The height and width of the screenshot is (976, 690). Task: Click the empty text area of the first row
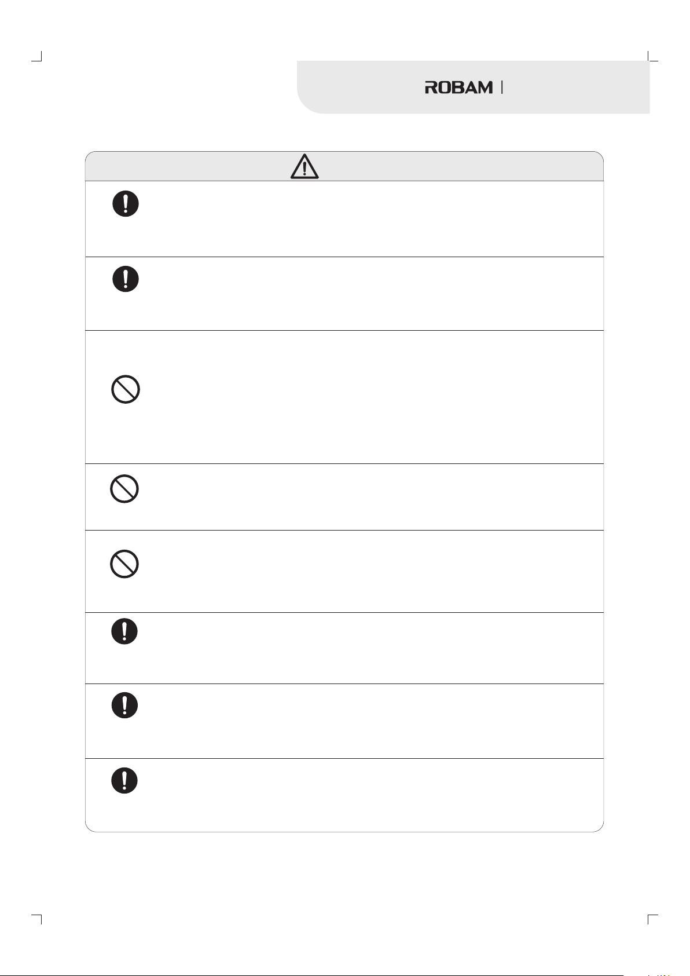pyautogui.click(x=370, y=219)
